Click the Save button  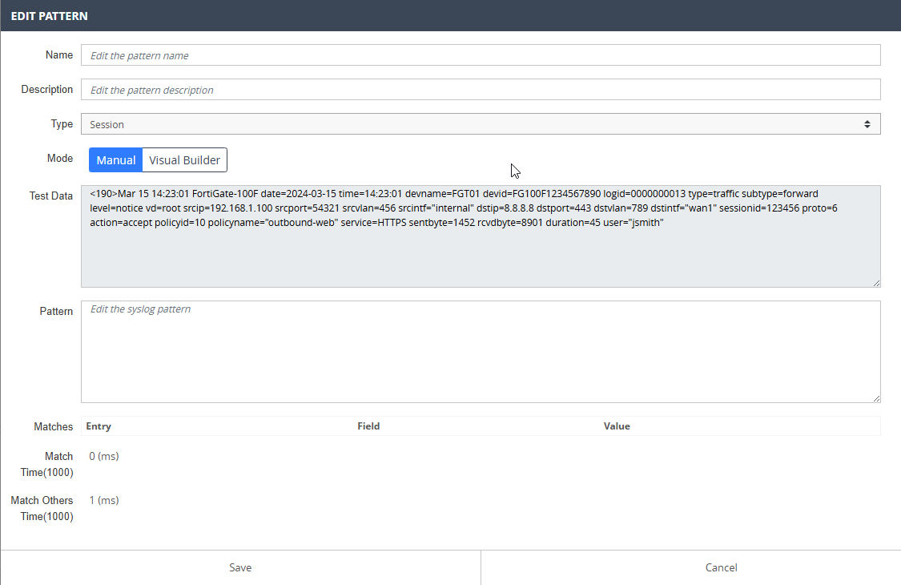click(x=240, y=567)
